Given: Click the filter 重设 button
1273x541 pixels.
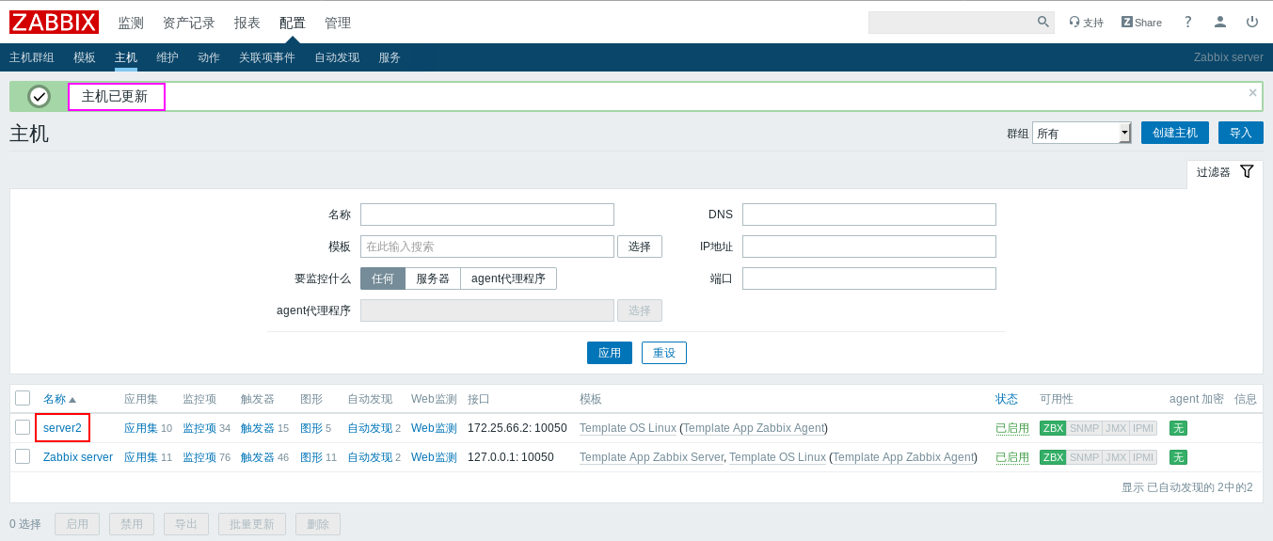Looking at the screenshot, I should pos(664,353).
